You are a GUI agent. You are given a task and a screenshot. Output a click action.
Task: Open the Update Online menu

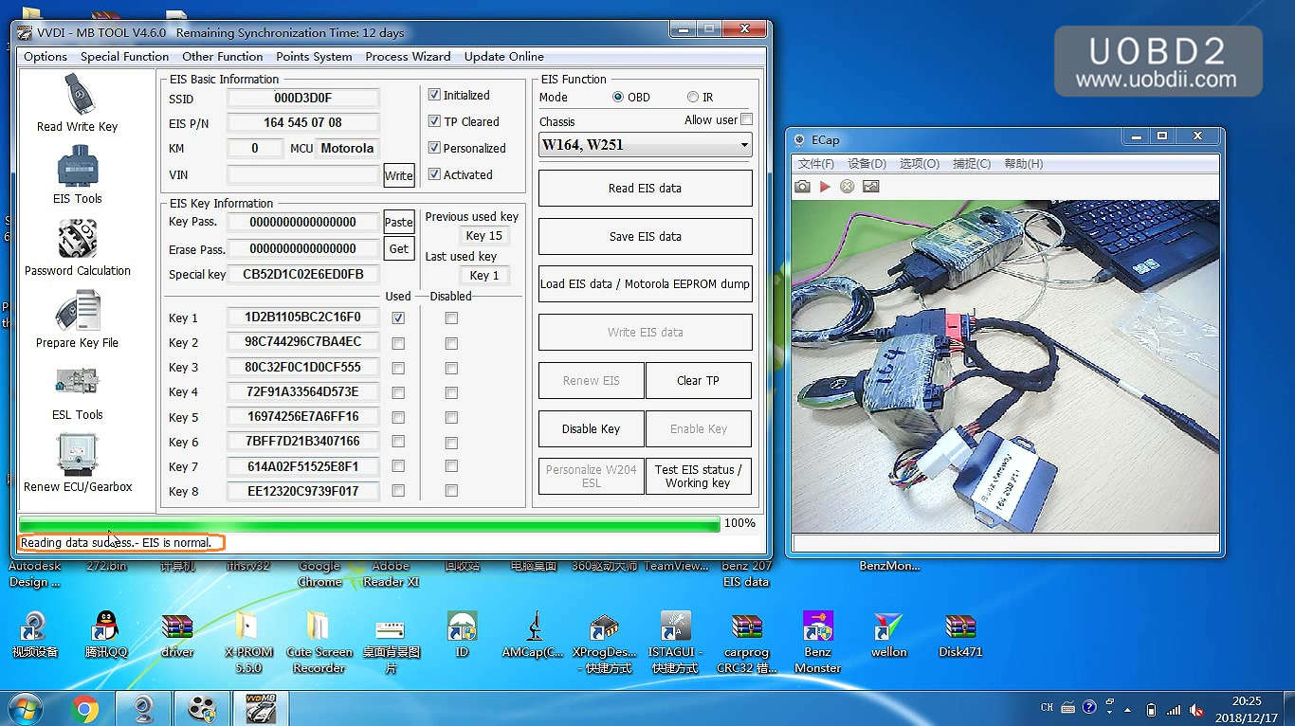[x=503, y=57]
